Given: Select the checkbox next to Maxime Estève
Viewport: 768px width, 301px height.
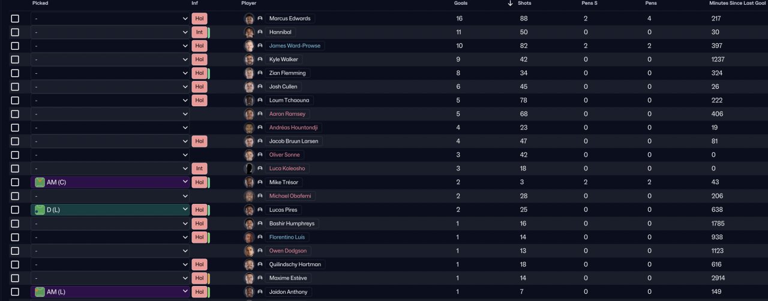Looking at the screenshot, I should point(15,278).
